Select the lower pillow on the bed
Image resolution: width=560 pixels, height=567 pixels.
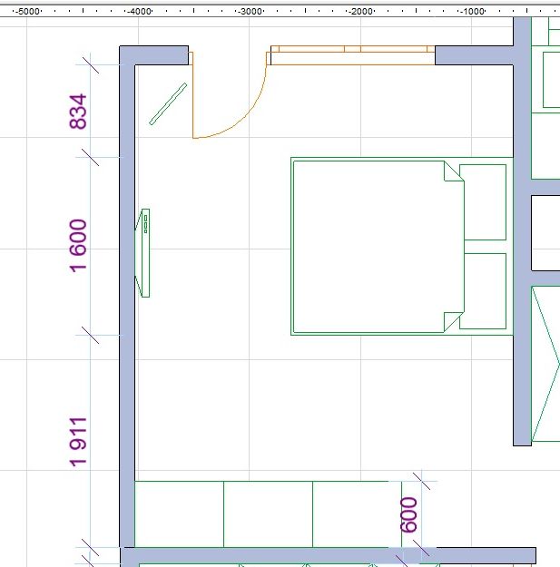pos(485,291)
